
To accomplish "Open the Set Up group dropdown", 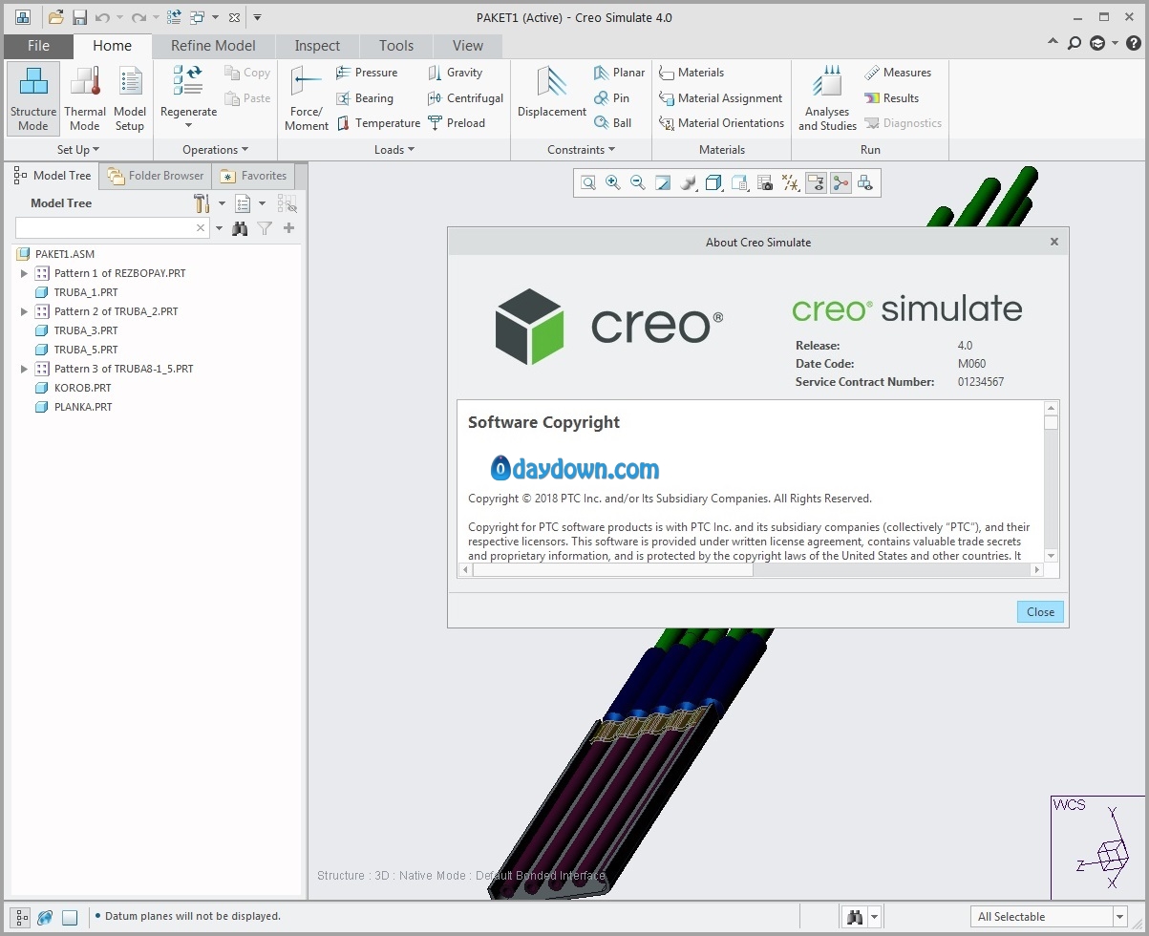I will pyautogui.click(x=78, y=150).
